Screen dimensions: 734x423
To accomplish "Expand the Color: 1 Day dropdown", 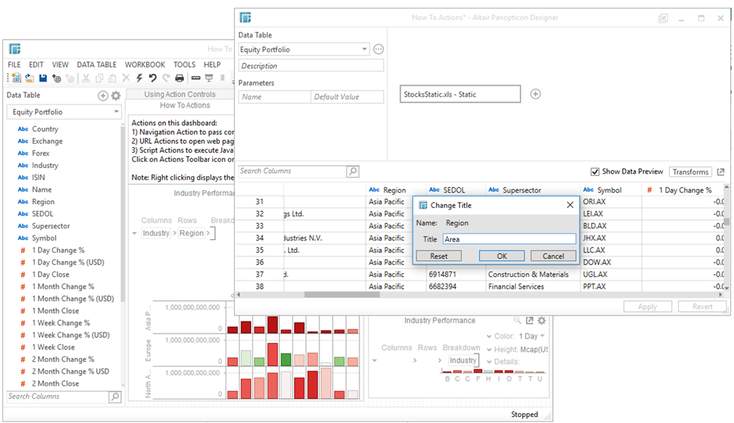I will click(x=542, y=336).
